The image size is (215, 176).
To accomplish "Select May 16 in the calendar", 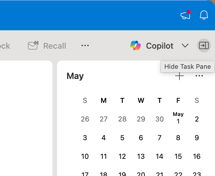I will coord(197,156).
